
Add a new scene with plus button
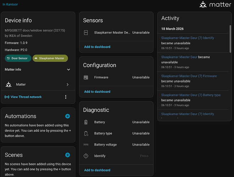pyautogui.click(x=68, y=155)
